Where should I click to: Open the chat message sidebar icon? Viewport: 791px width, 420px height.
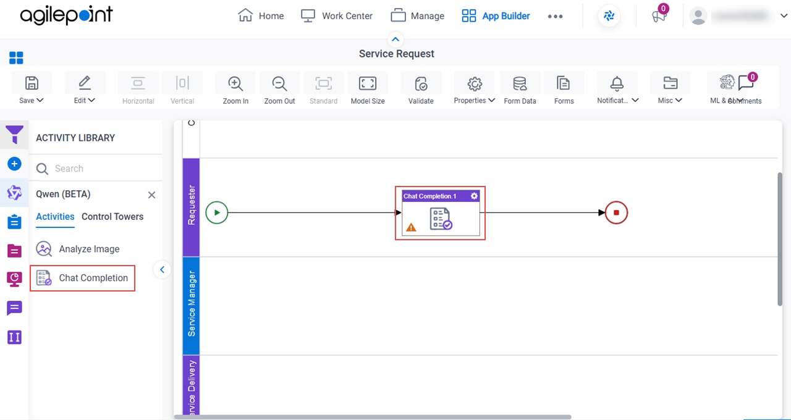click(x=14, y=308)
